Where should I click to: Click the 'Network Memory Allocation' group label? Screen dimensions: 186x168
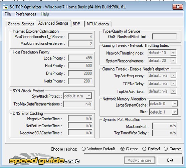tap(124, 99)
